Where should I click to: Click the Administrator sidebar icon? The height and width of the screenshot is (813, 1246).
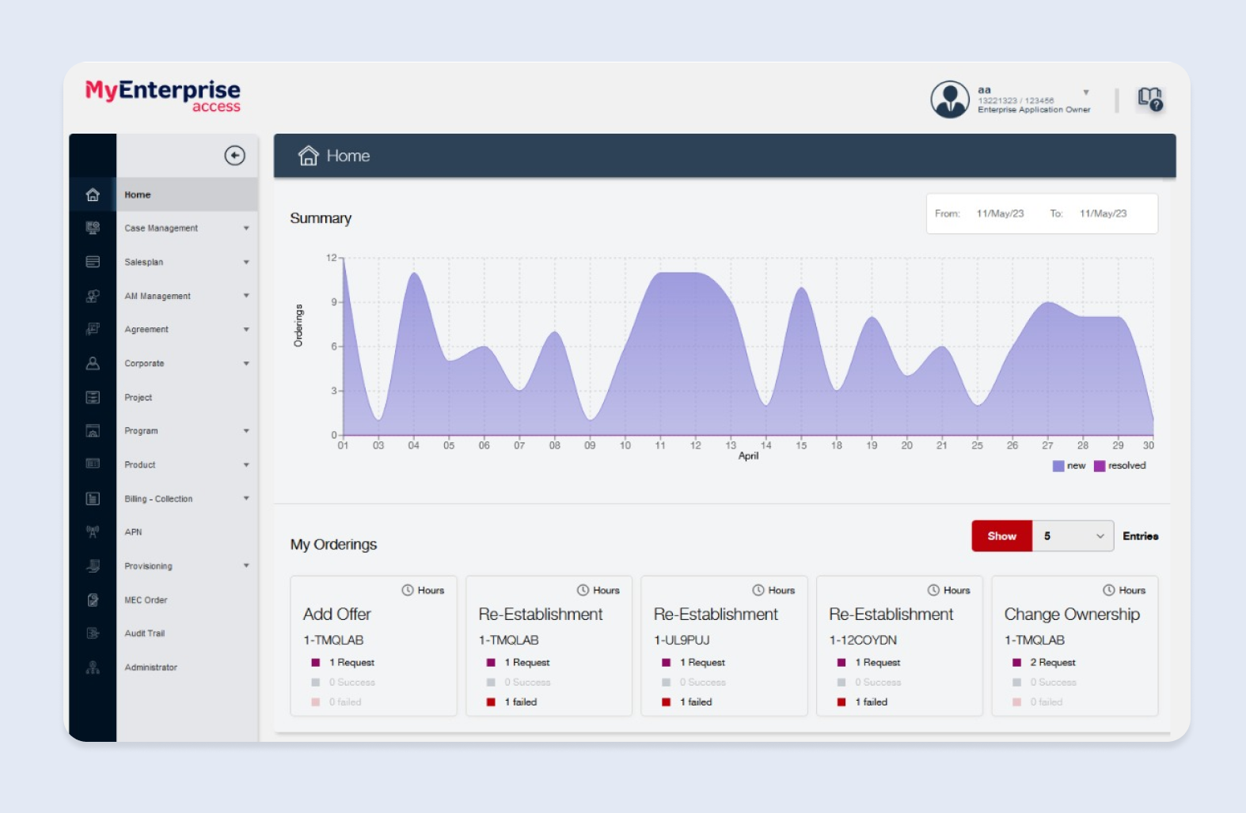tap(93, 667)
